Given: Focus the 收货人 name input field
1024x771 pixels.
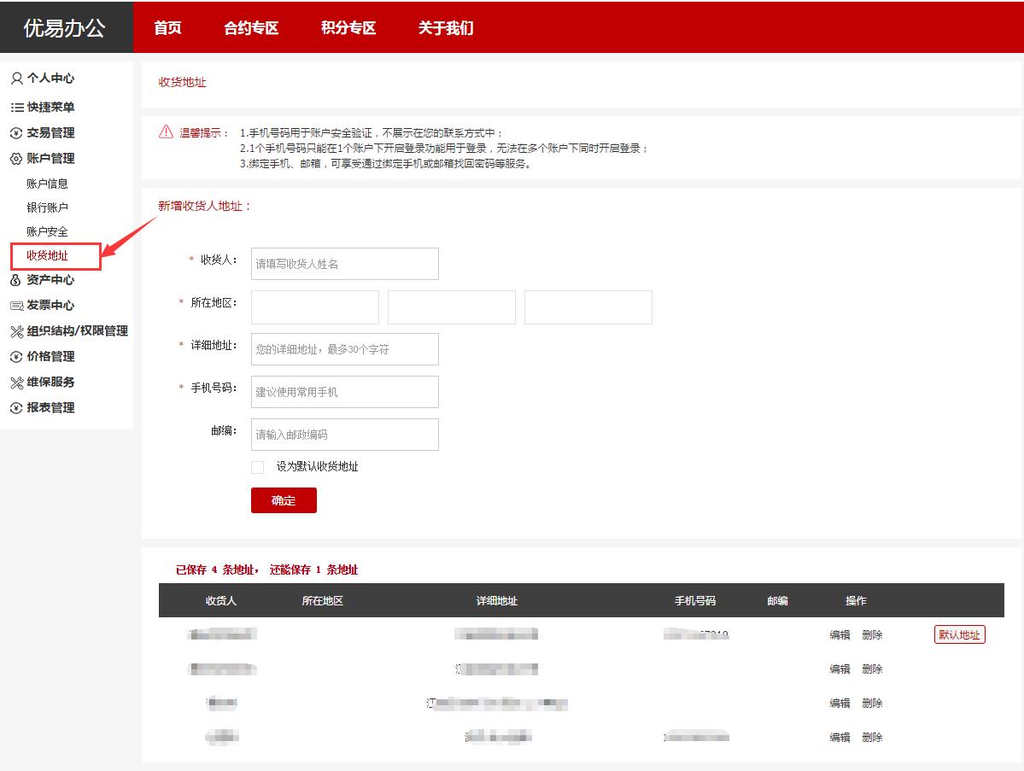Looking at the screenshot, I should coord(345,264).
